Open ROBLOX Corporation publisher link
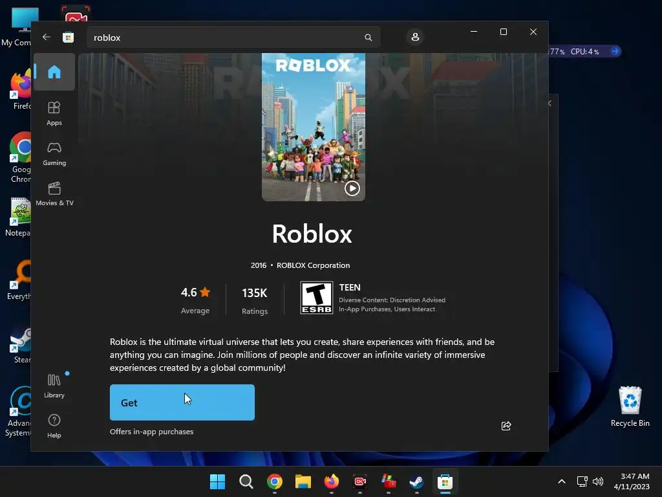The width and height of the screenshot is (662, 497). coord(314,265)
